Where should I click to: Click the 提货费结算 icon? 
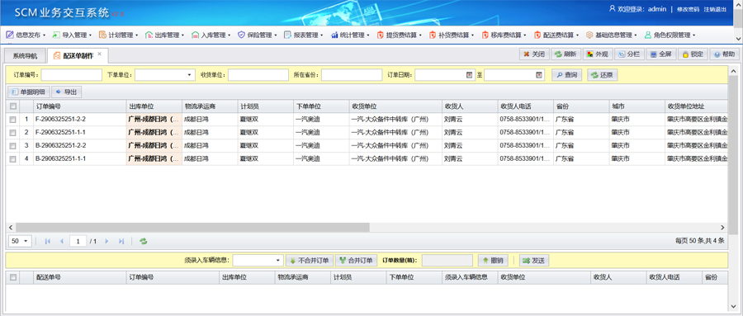380,35
